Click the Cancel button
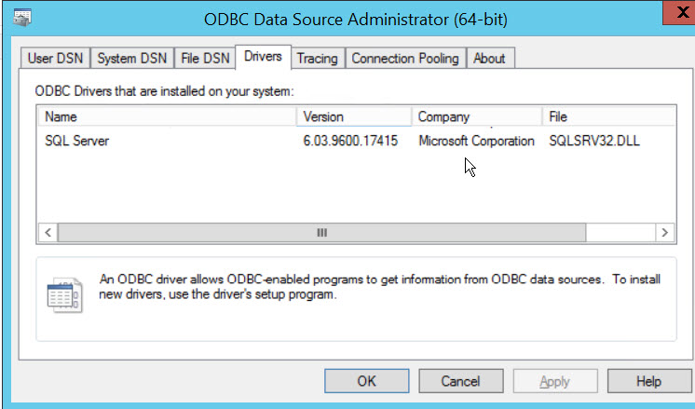The image size is (695, 409). [x=460, y=381]
